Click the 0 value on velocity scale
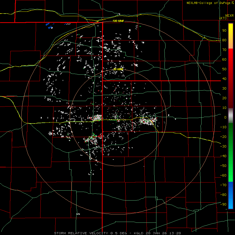The image size is (235, 235). [x=225, y=117]
